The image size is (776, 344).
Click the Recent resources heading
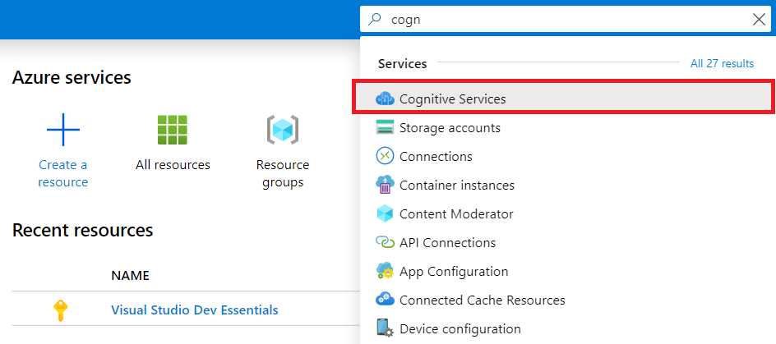(83, 230)
